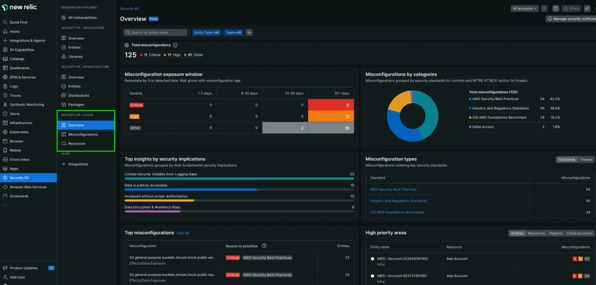Click into the Search by entity name field

click(155, 32)
